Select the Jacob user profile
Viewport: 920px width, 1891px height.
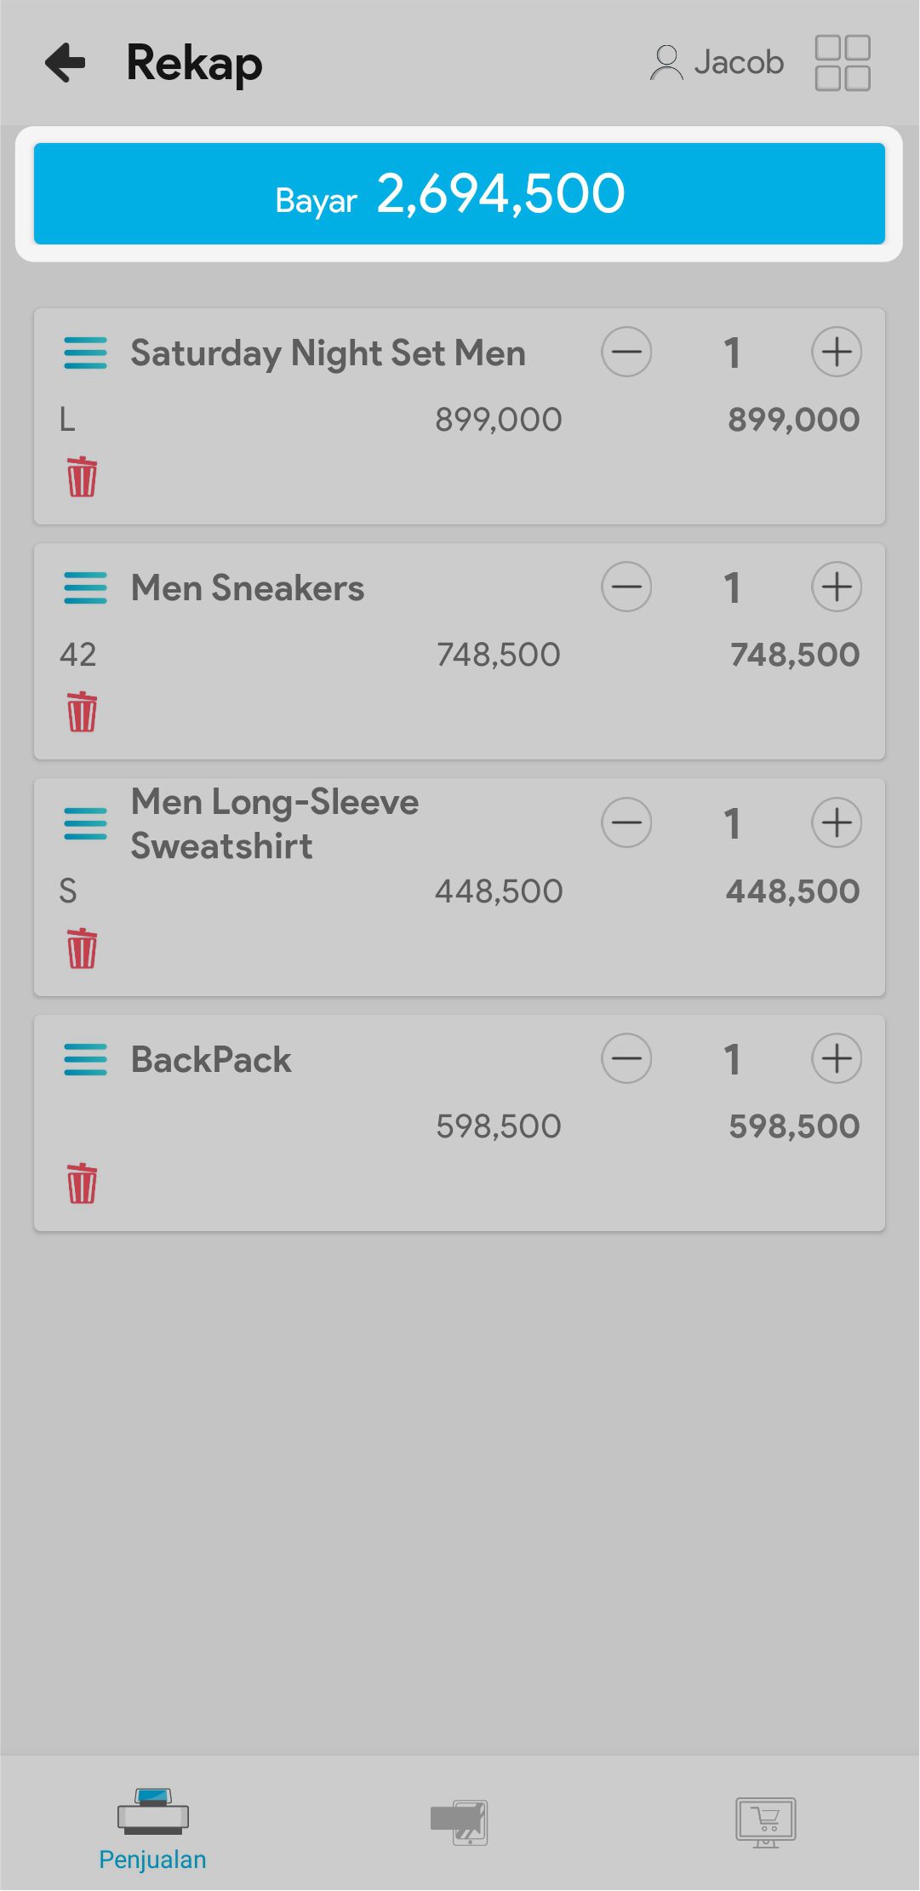[717, 63]
